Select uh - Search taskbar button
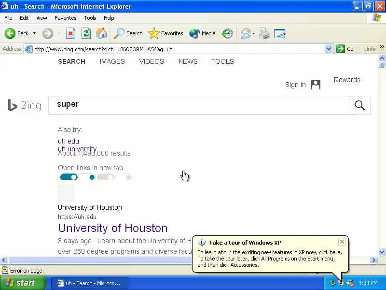 coord(90,283)
